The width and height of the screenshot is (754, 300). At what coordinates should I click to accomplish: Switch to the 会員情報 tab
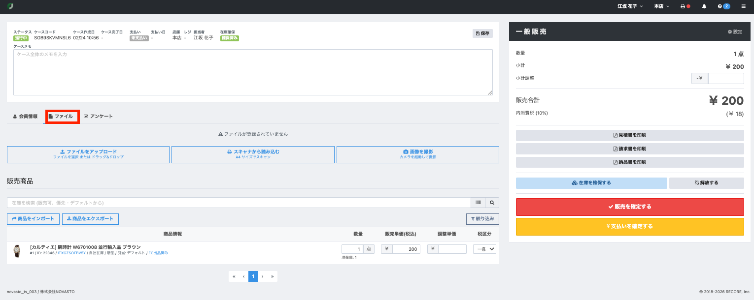25,117
